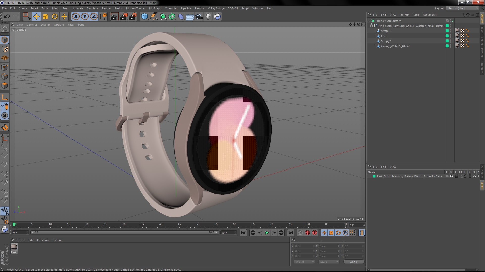Click the Apply button
The width and height of the screenshot is (485, 272).
(354, 262)
